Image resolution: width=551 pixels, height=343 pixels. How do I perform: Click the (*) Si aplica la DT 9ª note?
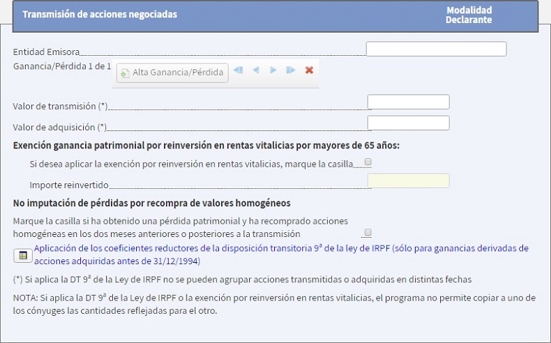coord(242,280)
